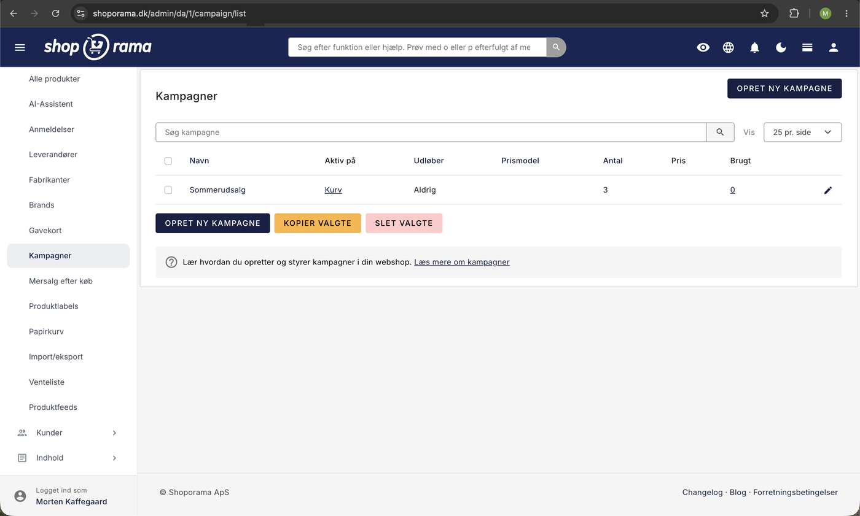Open the globe language icon
860x516 pixels.
click(729, 47)
